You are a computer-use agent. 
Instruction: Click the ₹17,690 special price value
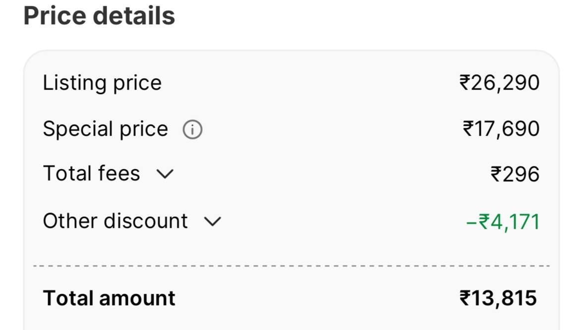pyautogui.click(x=501, y=129)
